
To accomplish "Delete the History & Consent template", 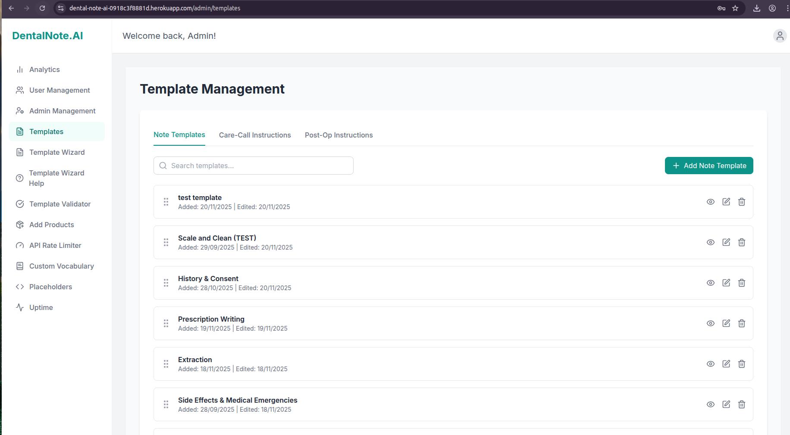I will [742, 283].
